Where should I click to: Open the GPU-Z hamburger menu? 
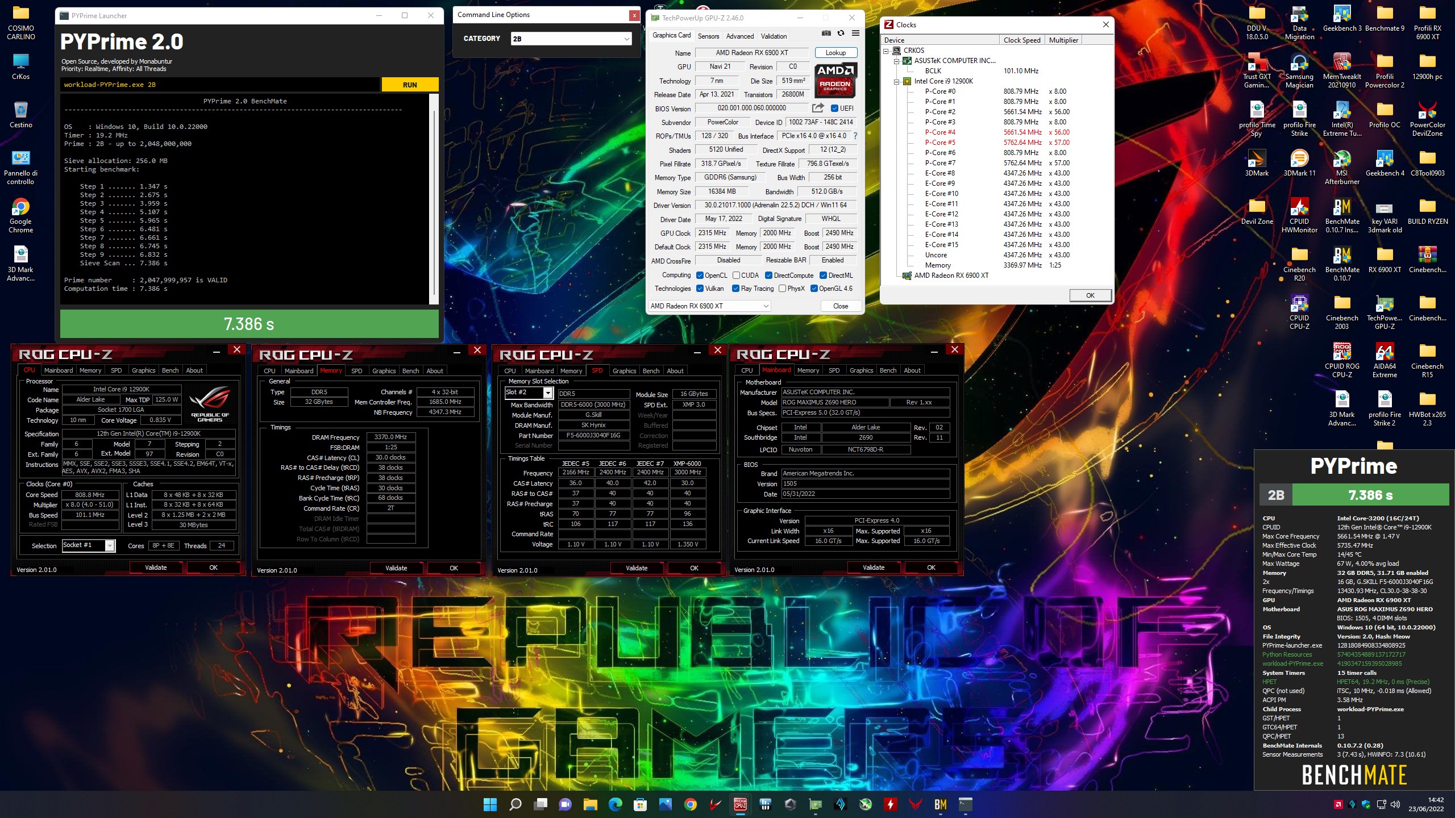click(855, 34)
